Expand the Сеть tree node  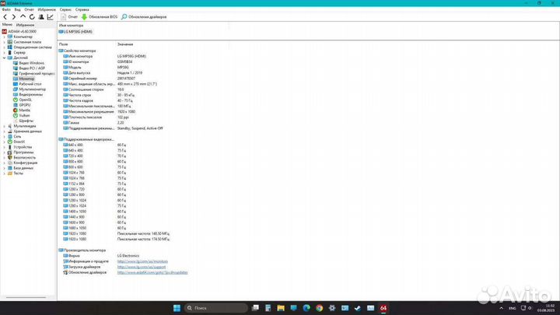[5, 136]
